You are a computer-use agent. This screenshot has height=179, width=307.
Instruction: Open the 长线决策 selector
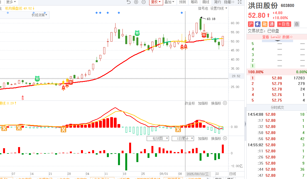pos(39,15)
